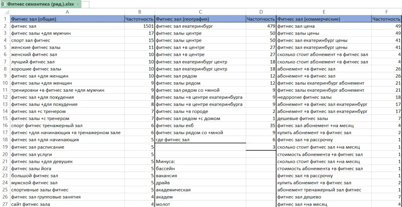Screen dimensions: 402x207
Task: Select column C header
Action: pyautogui.click(x=200, y=12)
